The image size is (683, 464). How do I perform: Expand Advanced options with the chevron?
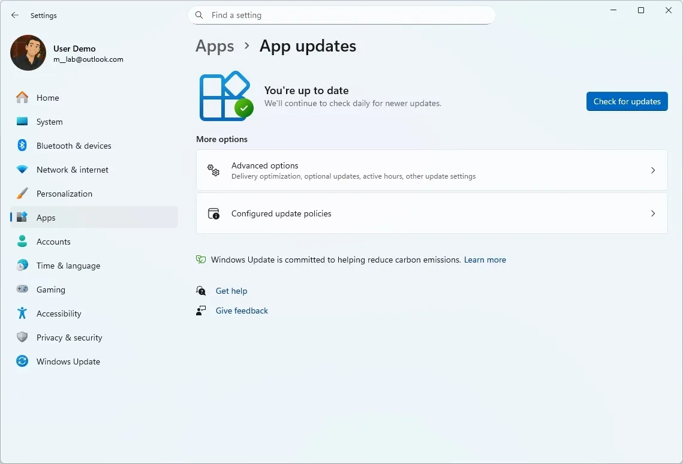click(x=653, y=170)
